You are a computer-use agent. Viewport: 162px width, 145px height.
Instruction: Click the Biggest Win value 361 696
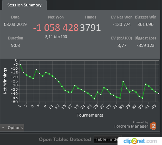[x=146, y=25]
